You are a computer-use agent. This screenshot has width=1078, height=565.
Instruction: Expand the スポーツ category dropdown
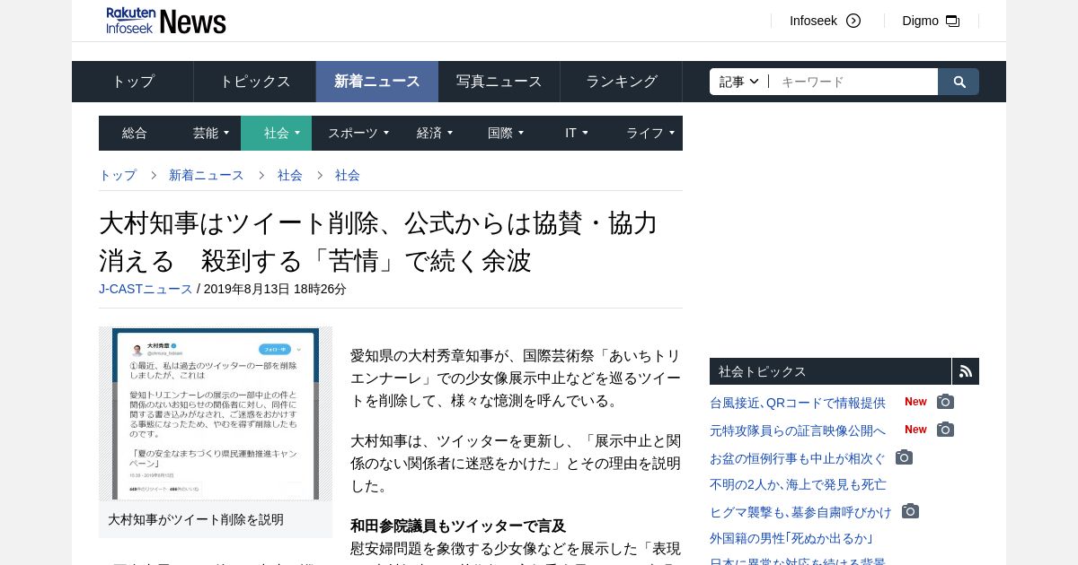(x=358, y=133)
